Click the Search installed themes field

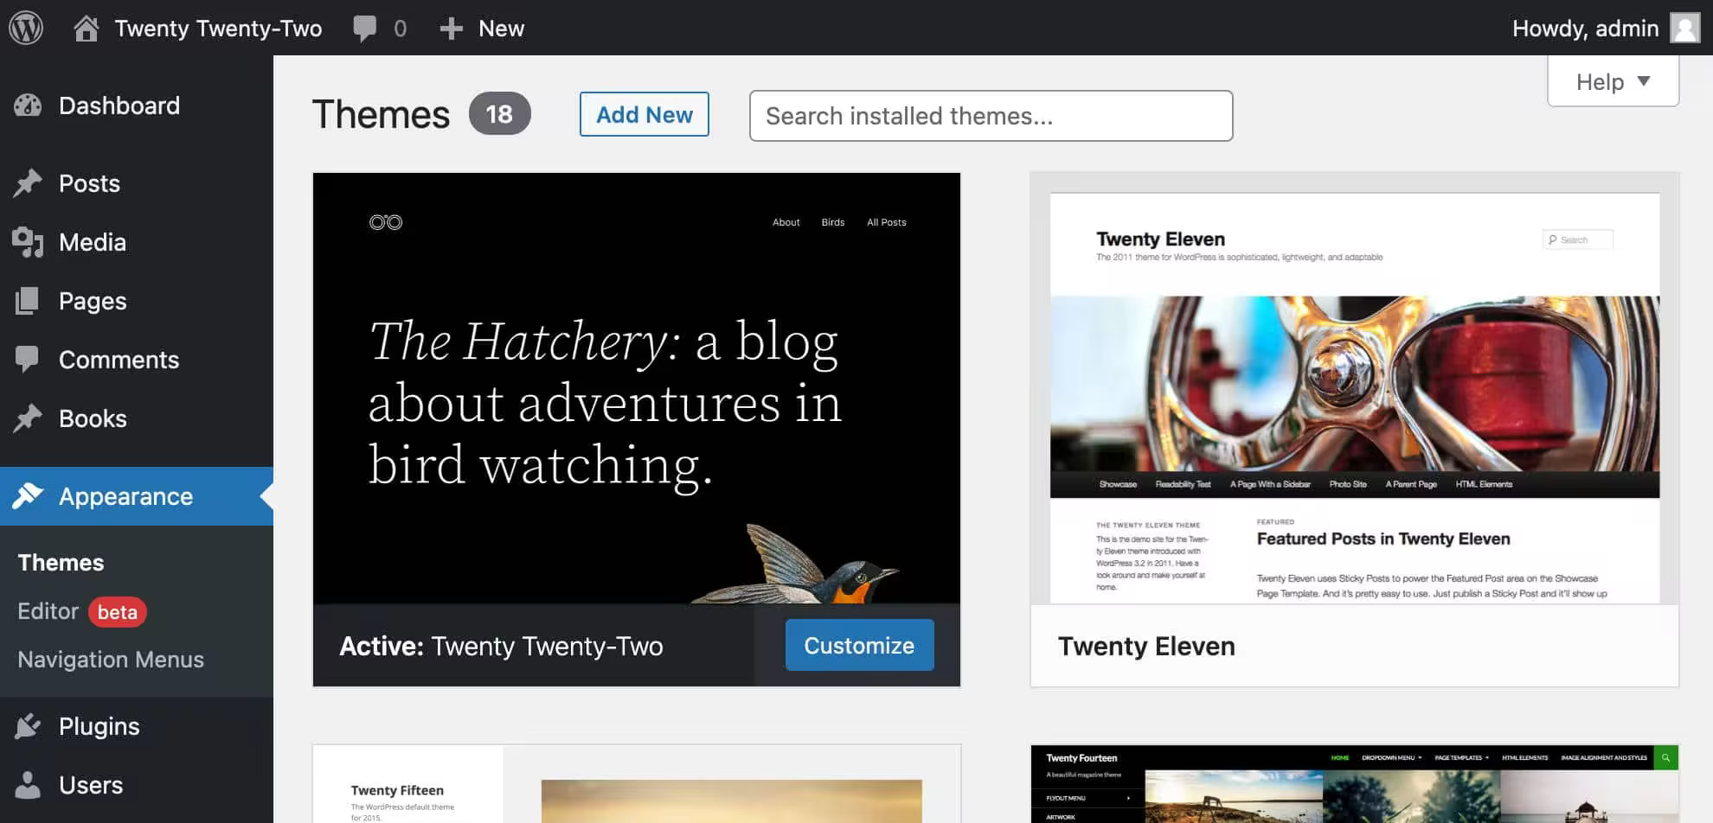(x=991, y=116)
